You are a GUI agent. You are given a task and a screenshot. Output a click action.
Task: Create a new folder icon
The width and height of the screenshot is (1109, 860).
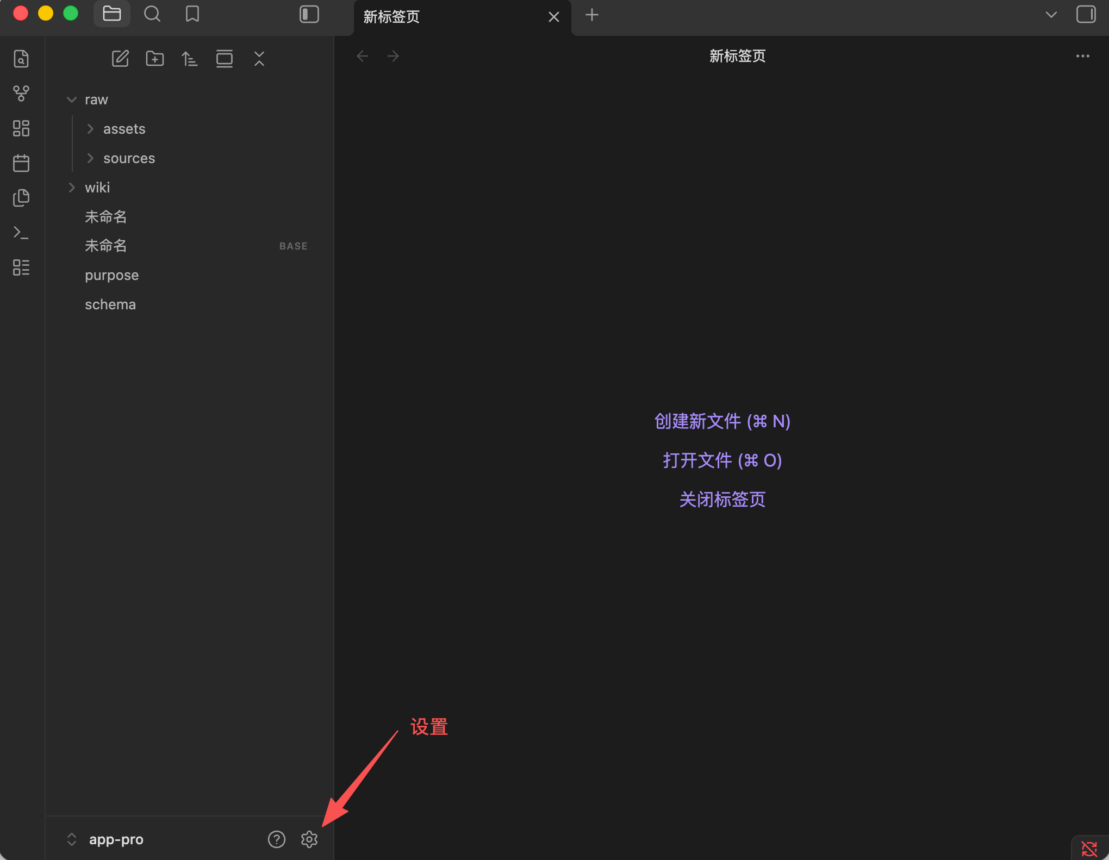[155, 59]
